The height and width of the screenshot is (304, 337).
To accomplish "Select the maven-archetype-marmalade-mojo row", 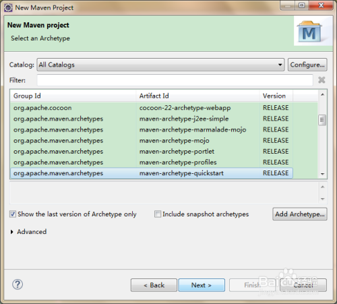I will (x=152, y=129).
